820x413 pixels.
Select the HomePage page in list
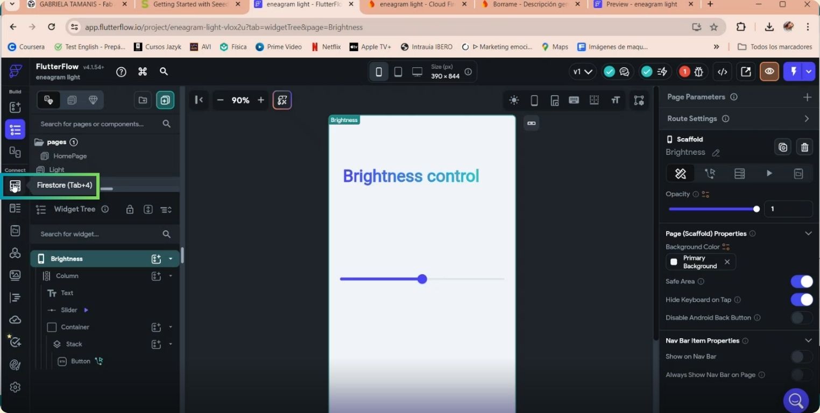click(x=70, y=156)
